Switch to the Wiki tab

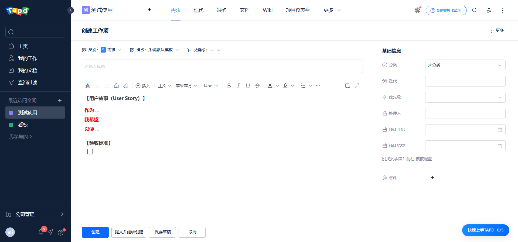click(x=268, y=10)
